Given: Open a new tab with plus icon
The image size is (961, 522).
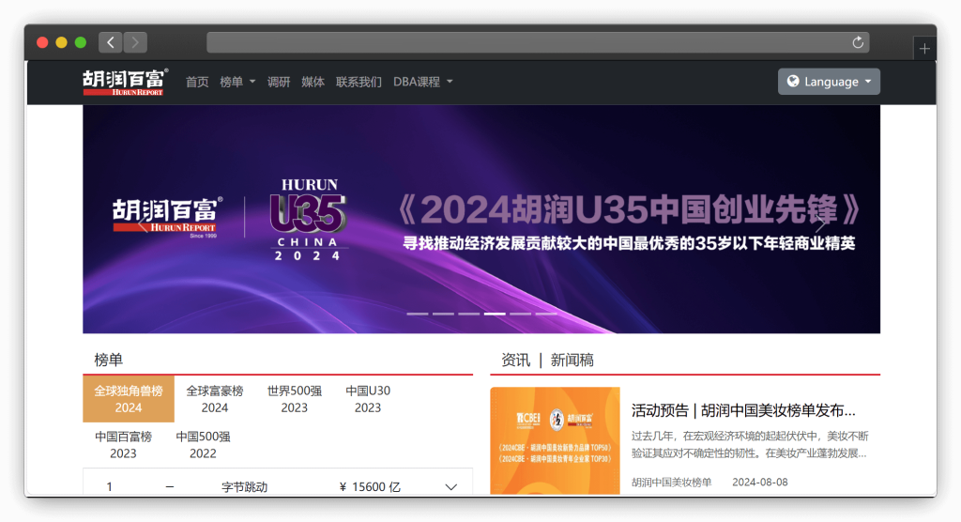Looking at the screenshot, I should point(924,49).
